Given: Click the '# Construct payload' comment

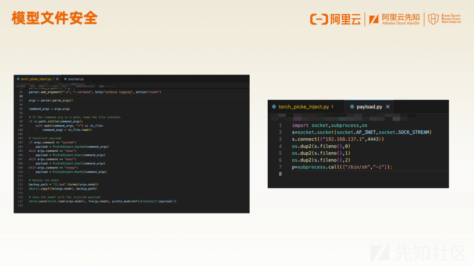Looking at the screenshot, I should point(45,138).
